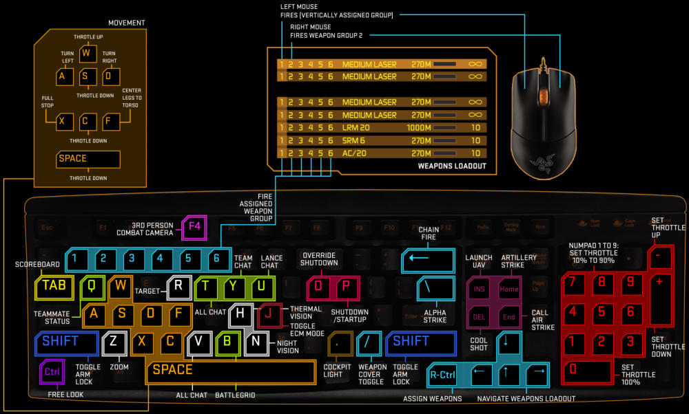Click the red numpad minus throttle up key
Screen dimensions: 689x414
pyautogui.click(x=659, y=257)
